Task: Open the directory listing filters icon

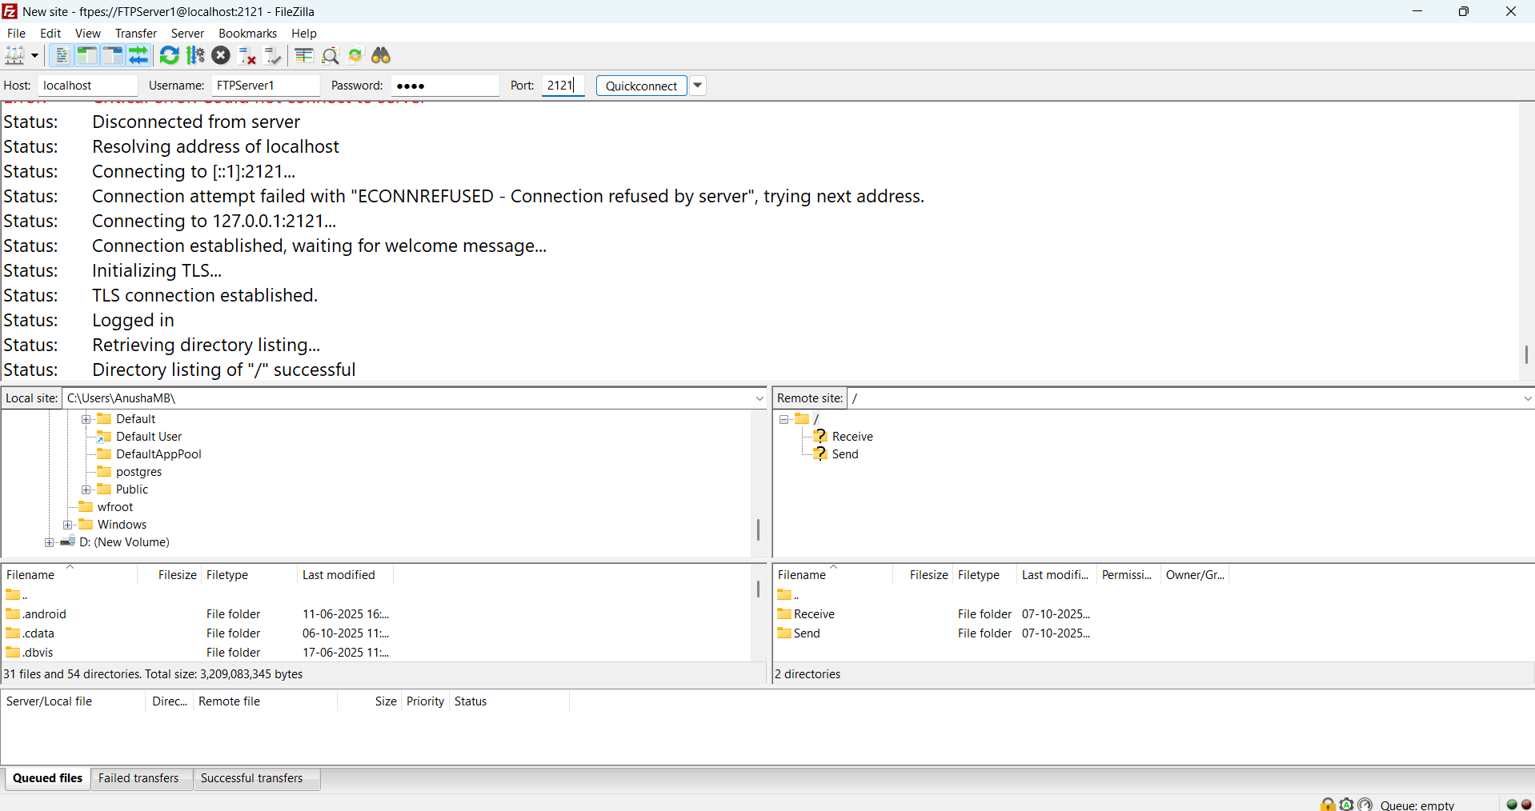Action: (303, 55)
